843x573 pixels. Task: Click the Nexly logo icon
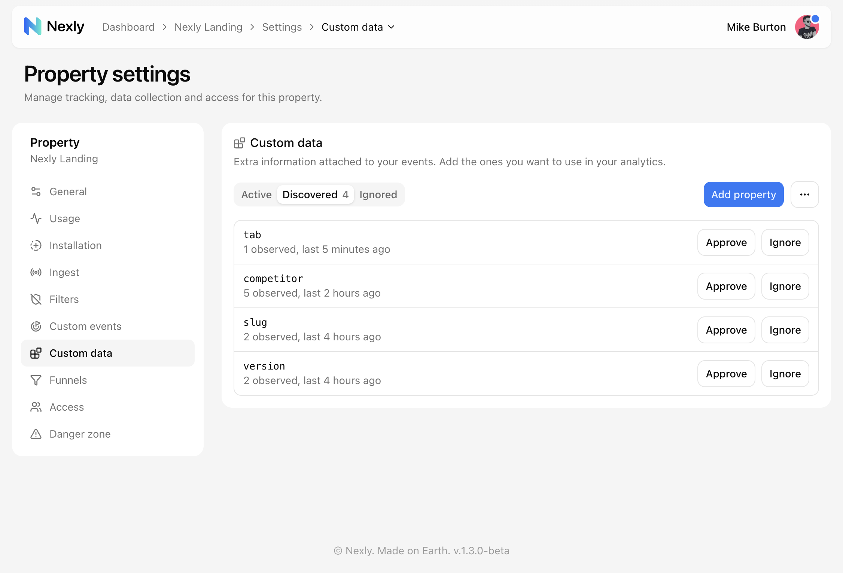[33, 27]
